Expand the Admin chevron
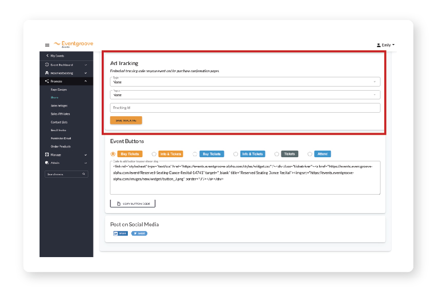 coord(86,163)
